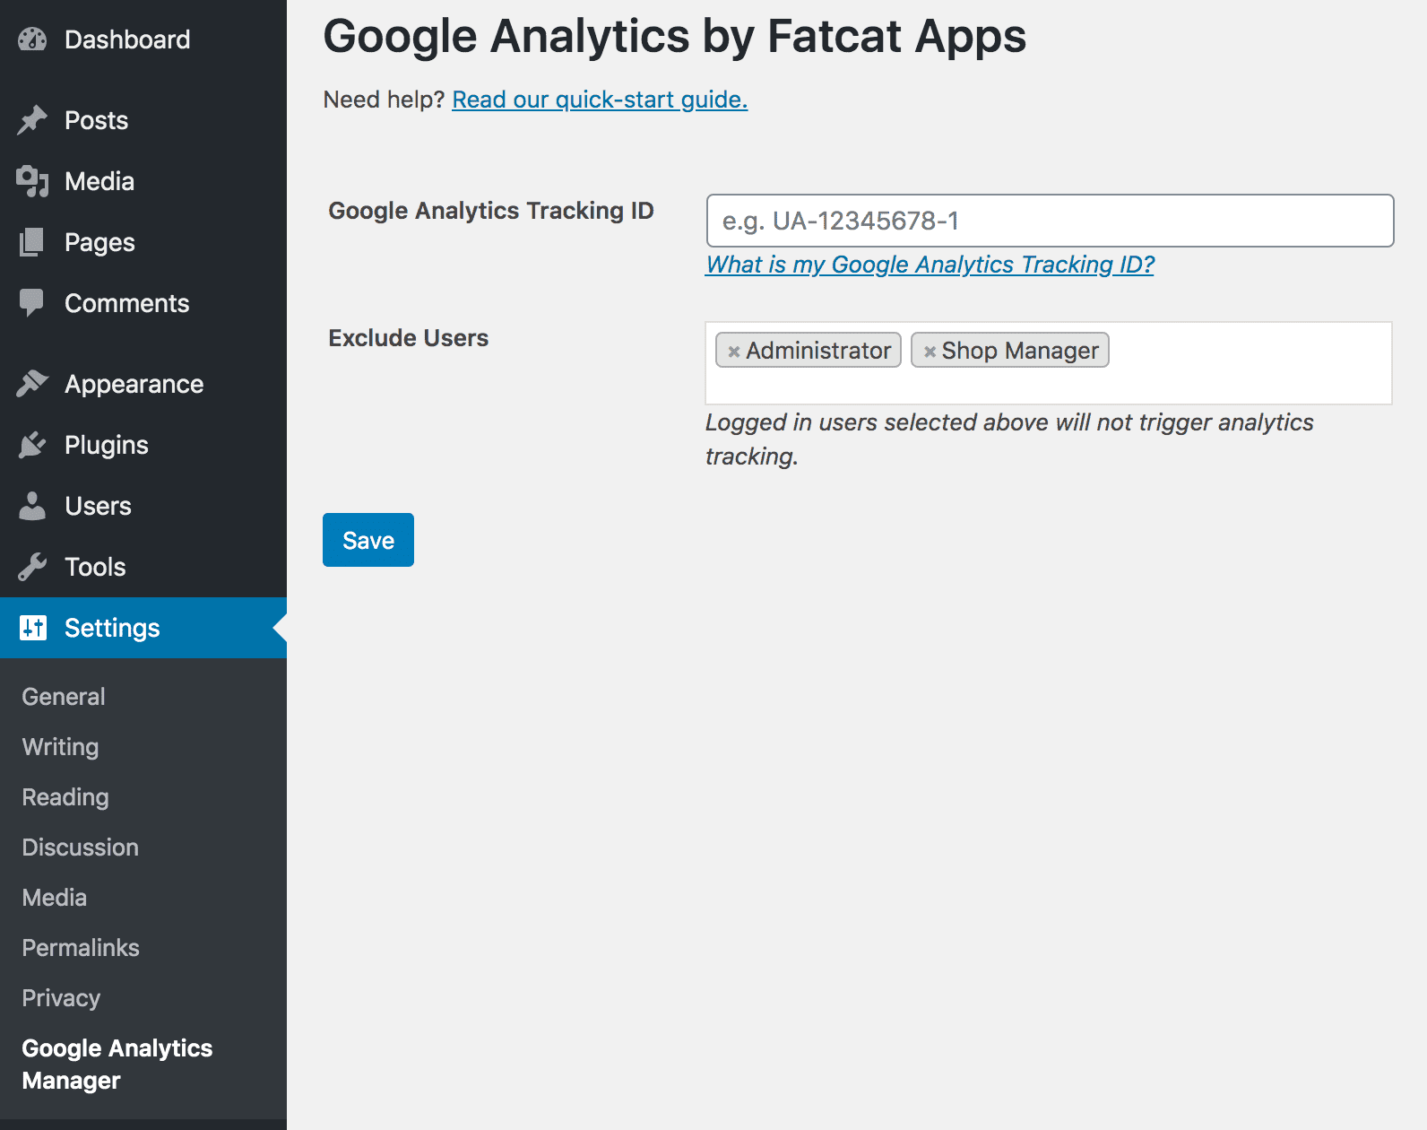This screenshot has height=1130, width=1427.
Task: Click the Pages stacked-sheets icon
Action: (32, 242)
